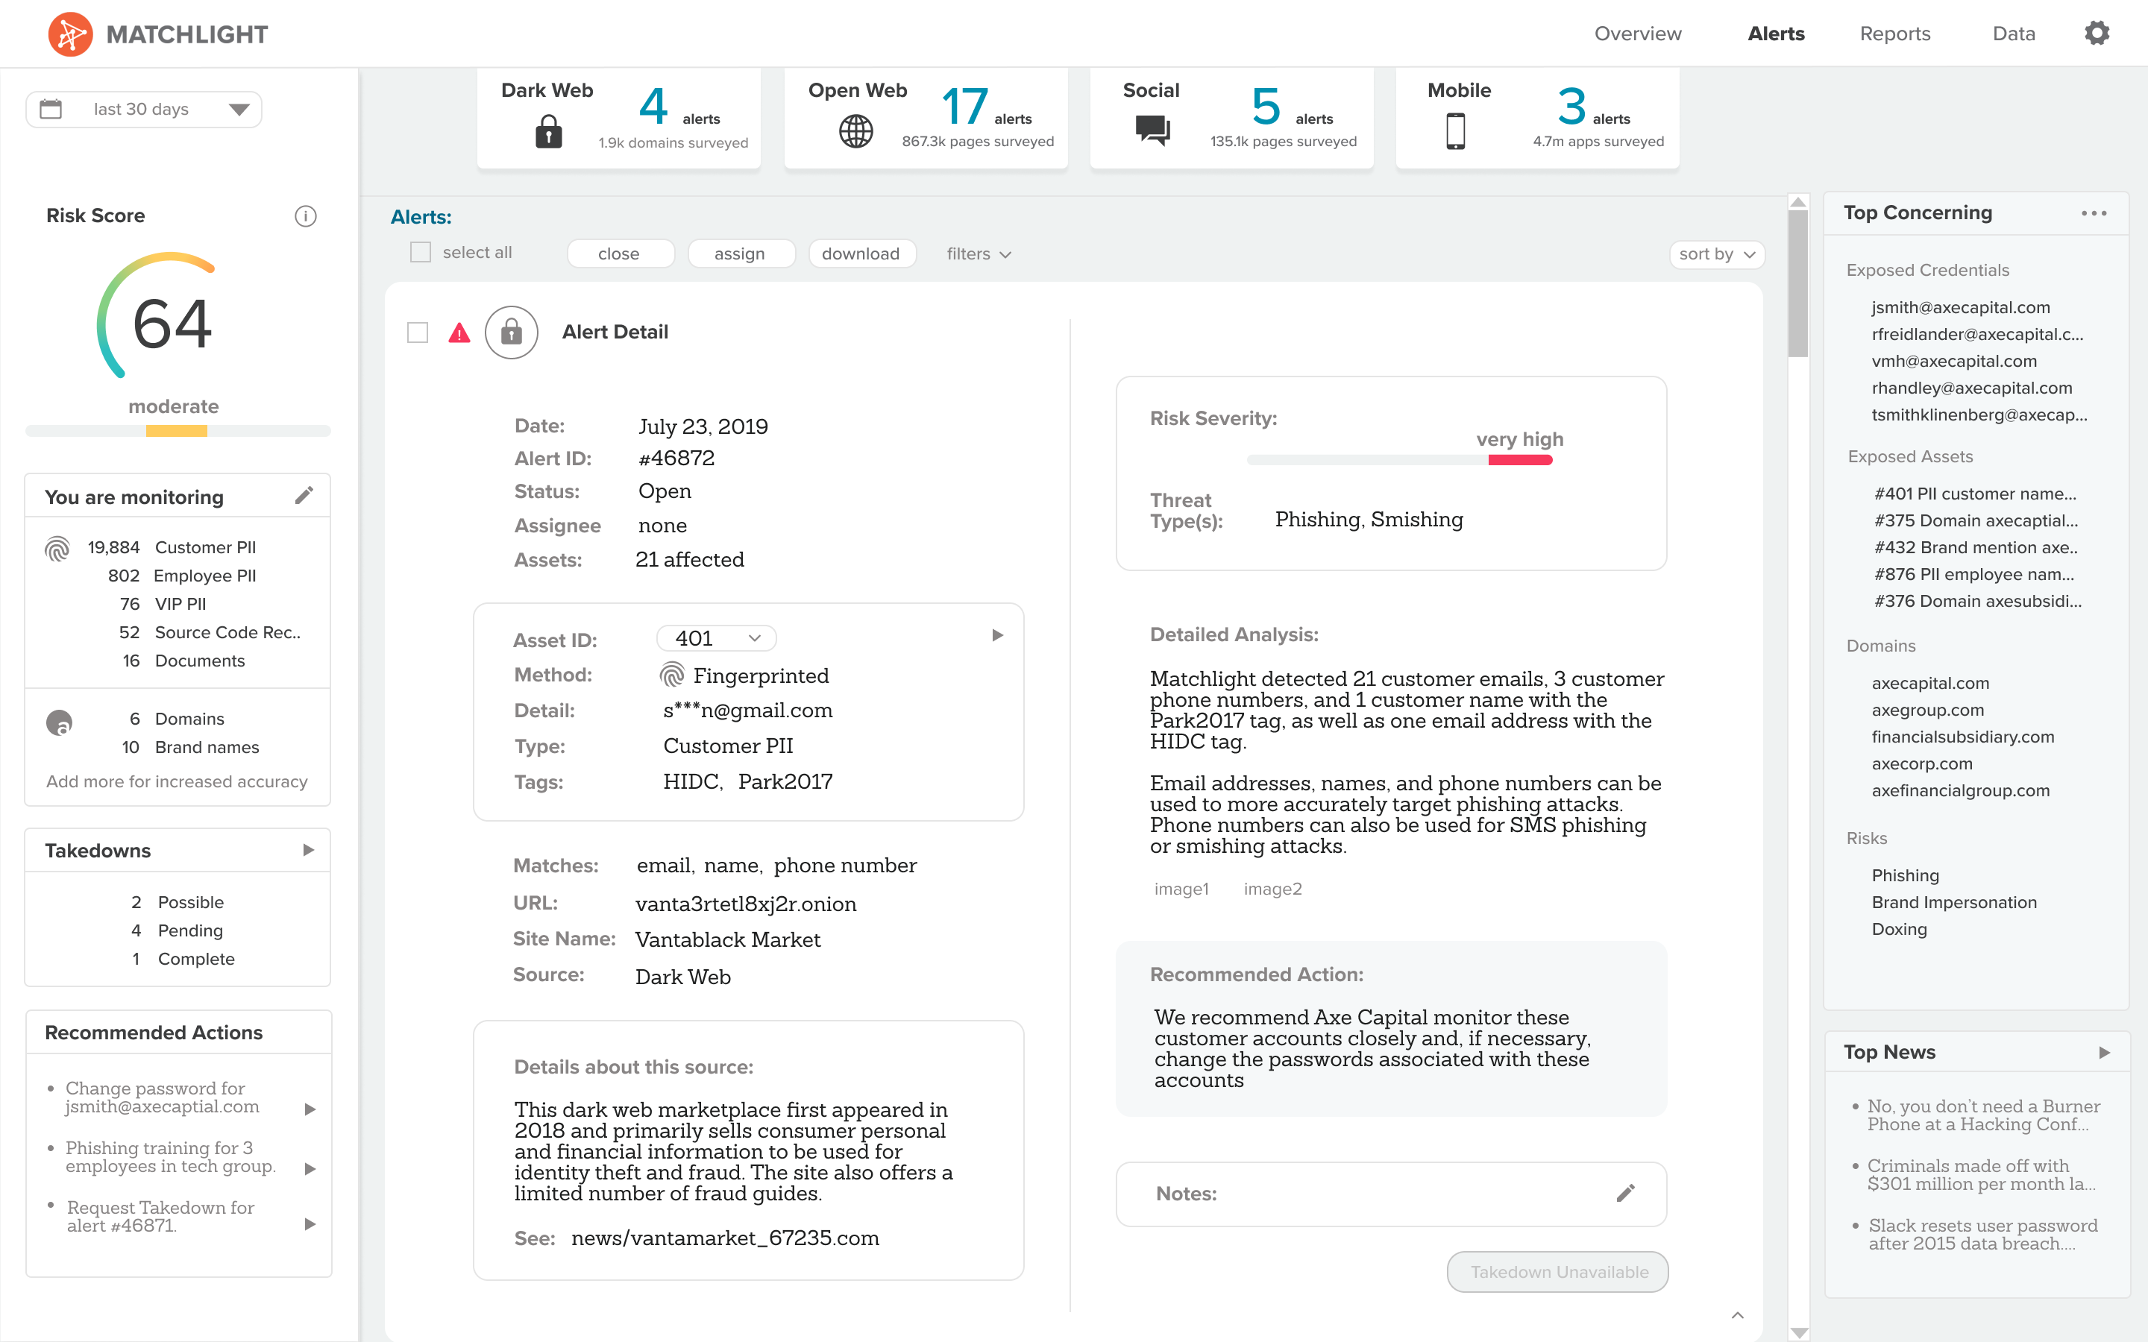Viewport: 2148px width, 1342px height.
Task: Switch to the Alerts navigation tab
Action: click(1775, 34)
